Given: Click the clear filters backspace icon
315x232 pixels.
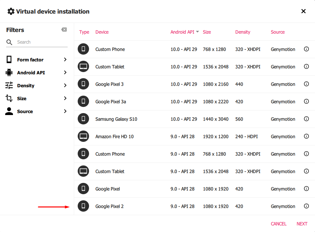Looking at the screenshot, I should click(64, 30).
